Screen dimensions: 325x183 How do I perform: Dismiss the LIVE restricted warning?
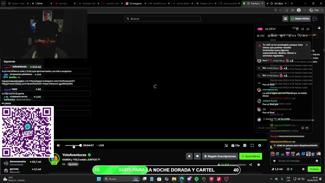point(307,45)
